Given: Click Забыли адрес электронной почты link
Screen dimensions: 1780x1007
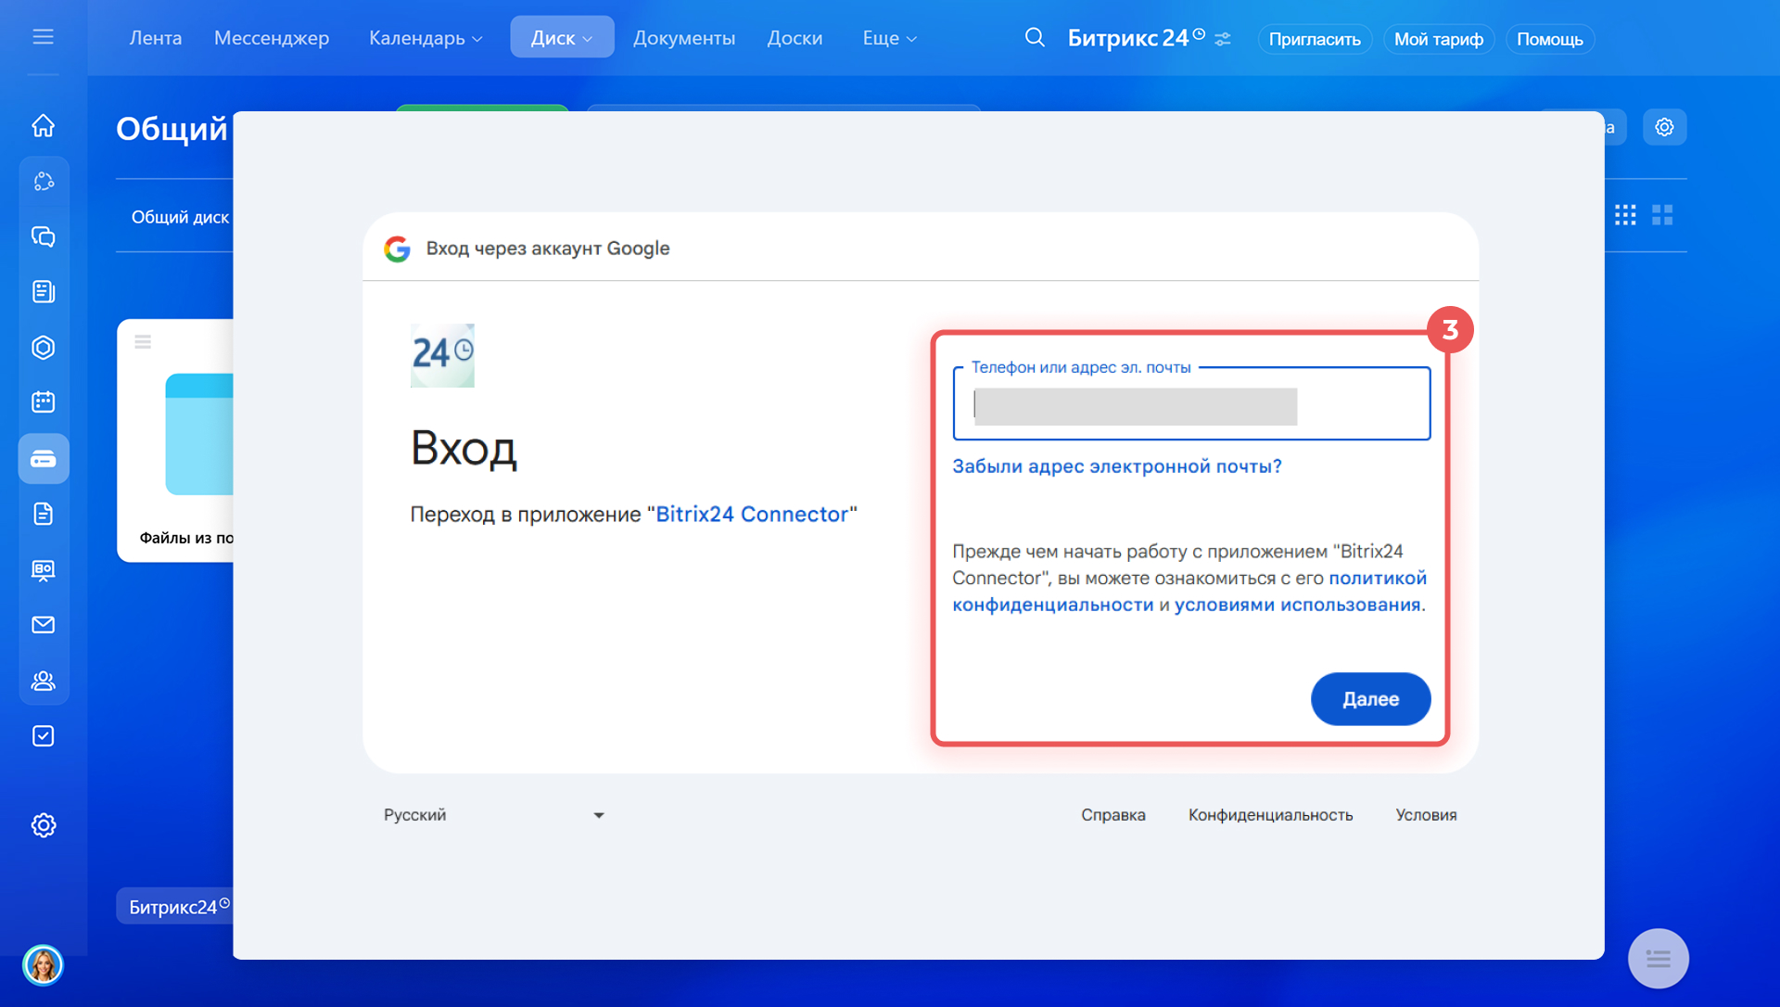Looking at the screenshot, I should (1117, 466).
